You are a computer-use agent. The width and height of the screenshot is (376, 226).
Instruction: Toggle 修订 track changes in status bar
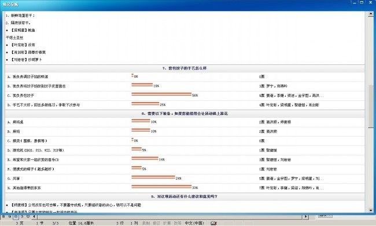click(156, 223)
